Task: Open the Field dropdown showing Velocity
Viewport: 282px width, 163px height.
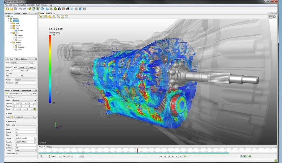Action: pos(20,63)
